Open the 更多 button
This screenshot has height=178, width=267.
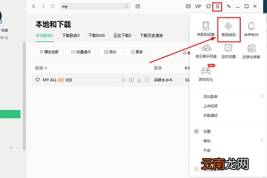coord(137,52)
